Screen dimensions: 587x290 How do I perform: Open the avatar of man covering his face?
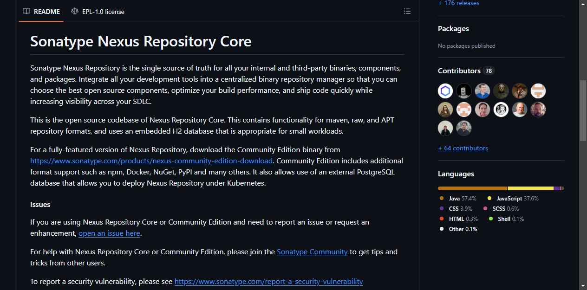(520, 91)
